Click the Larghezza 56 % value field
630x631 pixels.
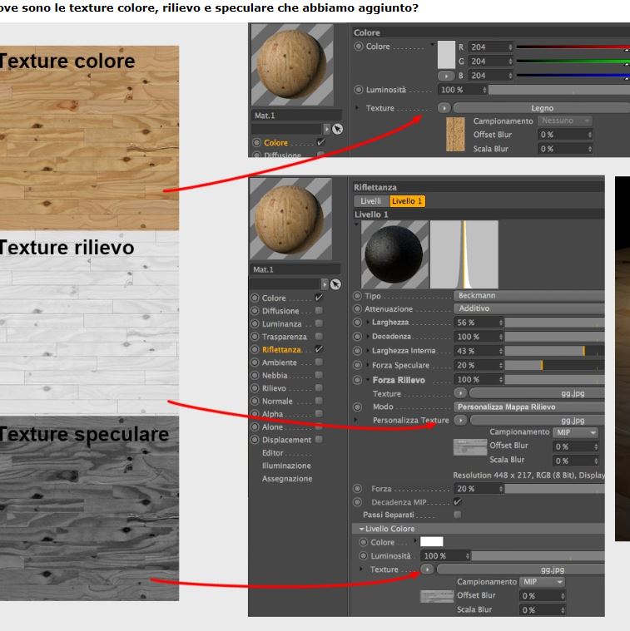coord(479,323)
